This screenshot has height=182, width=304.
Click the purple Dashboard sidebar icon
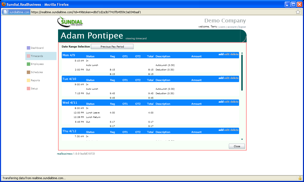point(28,48)
